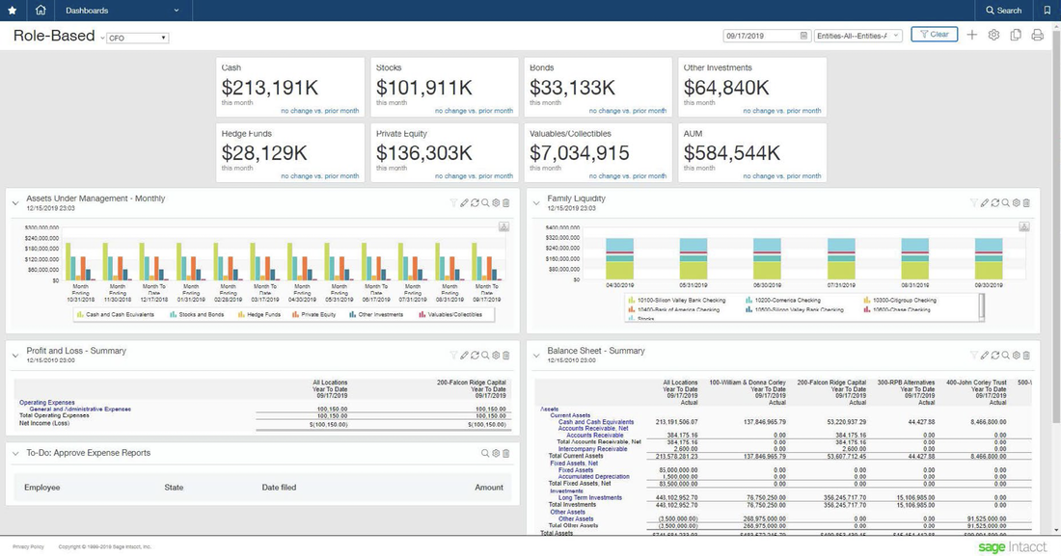Screen dimensions: 1061x556
Task: Toggle Hedge Funds legend series
Action: (x=259, y=314)
